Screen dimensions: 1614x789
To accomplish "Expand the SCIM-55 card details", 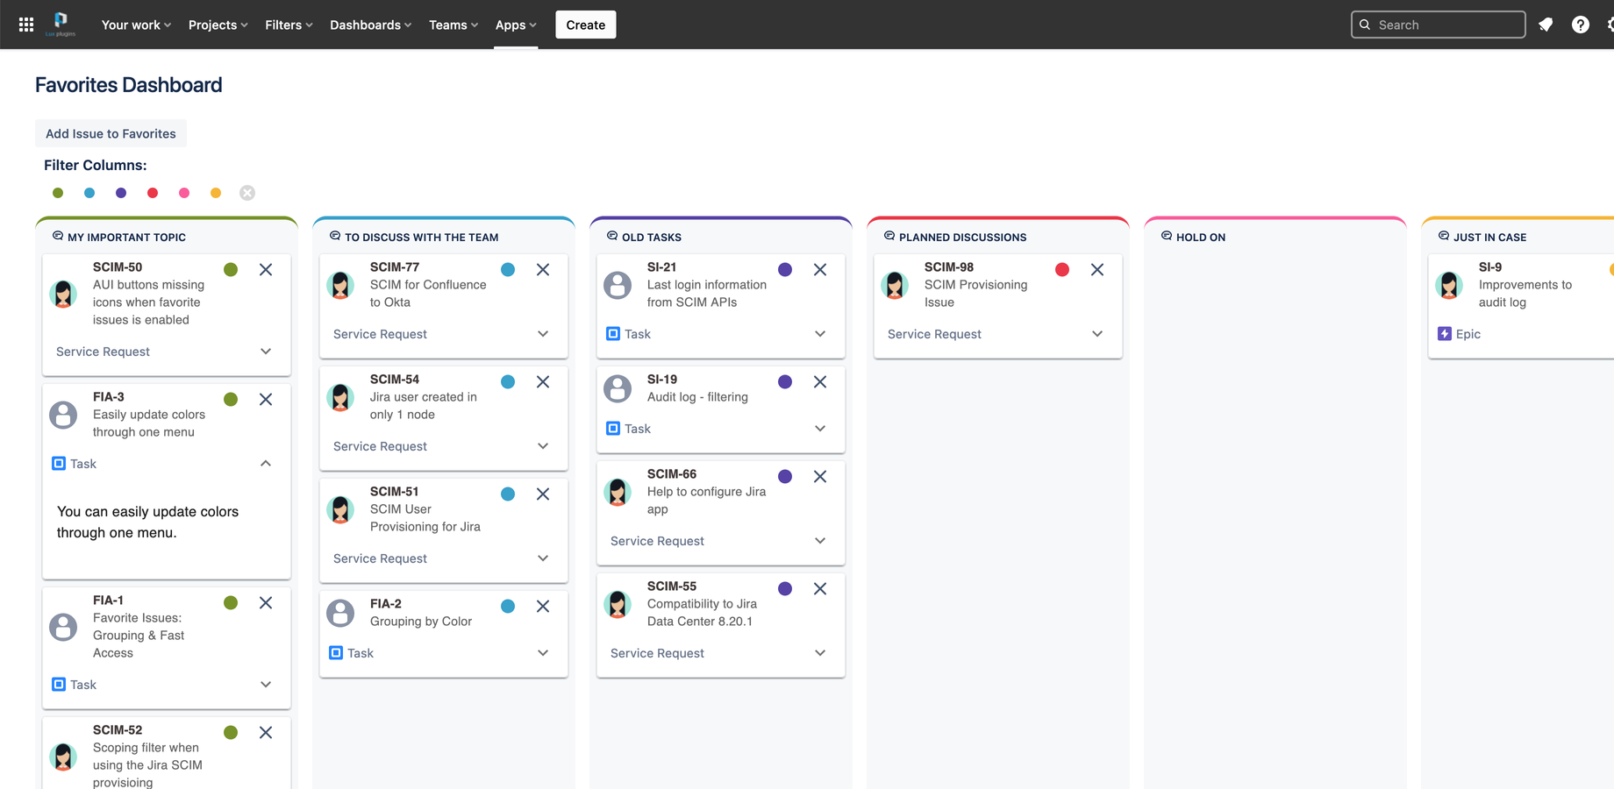I will pyautogui.click(x=820, y=653).
